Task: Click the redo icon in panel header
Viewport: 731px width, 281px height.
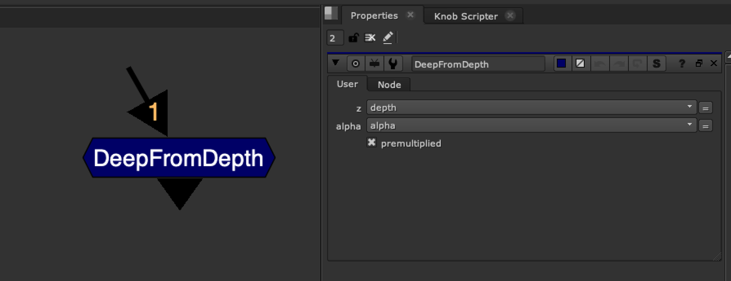Action: [619, 64]
